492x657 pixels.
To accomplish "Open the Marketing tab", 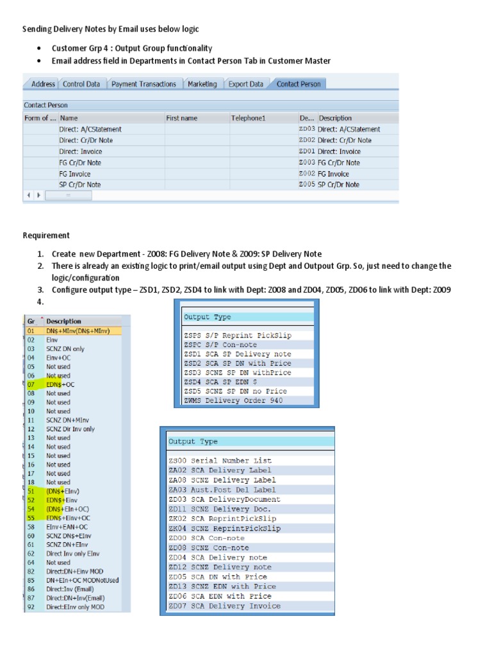I will (x=202, y=84).
